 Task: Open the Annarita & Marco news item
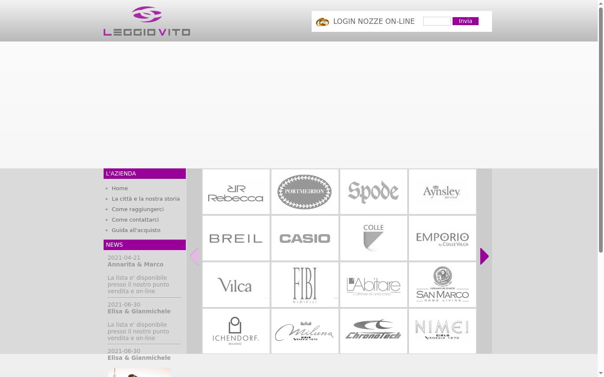coord(135,264)
